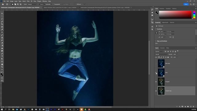Click the Source button
Viewport: 197px width, 111px height.
(42, 4)
